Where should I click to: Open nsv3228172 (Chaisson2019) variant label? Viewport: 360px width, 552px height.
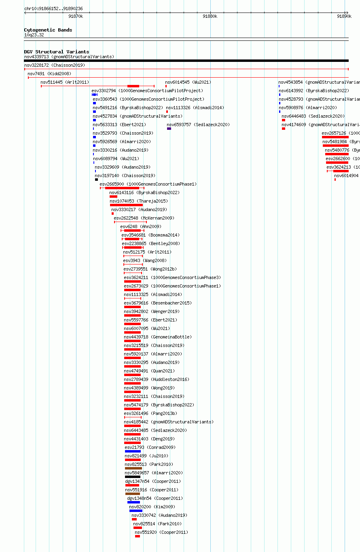55,65
